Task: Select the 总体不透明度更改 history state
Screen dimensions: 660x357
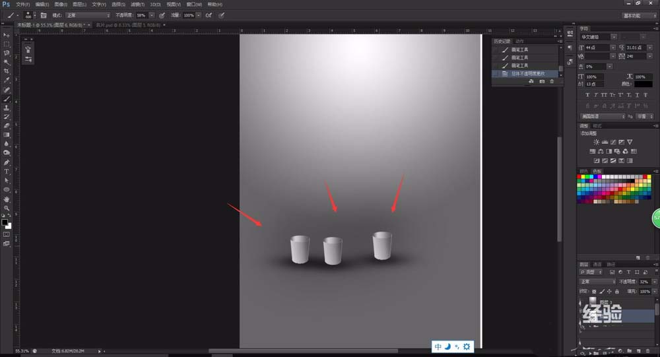Action: [527, 74]
